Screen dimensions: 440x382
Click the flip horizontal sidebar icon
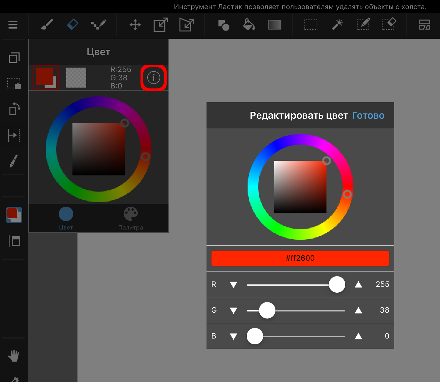pos(14,135)
